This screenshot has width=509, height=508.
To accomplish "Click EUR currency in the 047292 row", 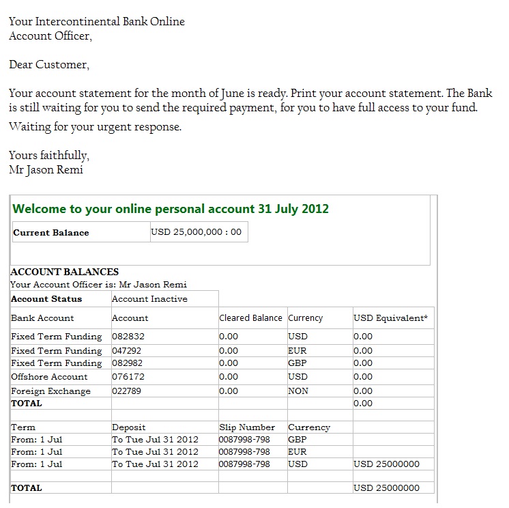I will click(x=297, y=351).
